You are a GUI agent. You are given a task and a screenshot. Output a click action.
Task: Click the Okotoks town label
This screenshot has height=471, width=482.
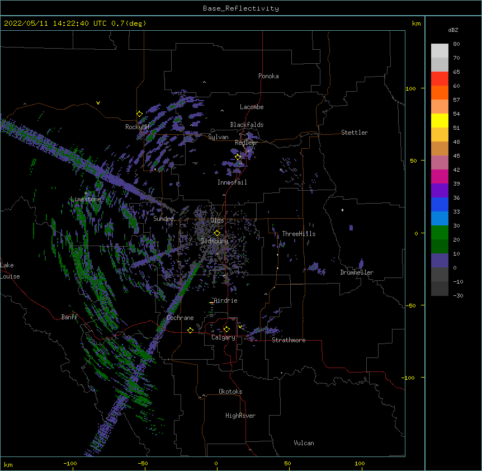pos(230,392)
